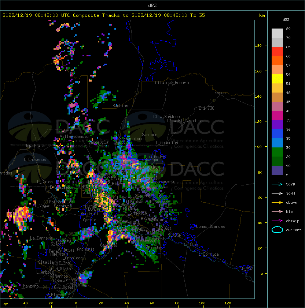Image resolution: width=305 pixels, height=308 pixels.
Task: Click the 'Anchoris' place label
Action: pos(86,249)
